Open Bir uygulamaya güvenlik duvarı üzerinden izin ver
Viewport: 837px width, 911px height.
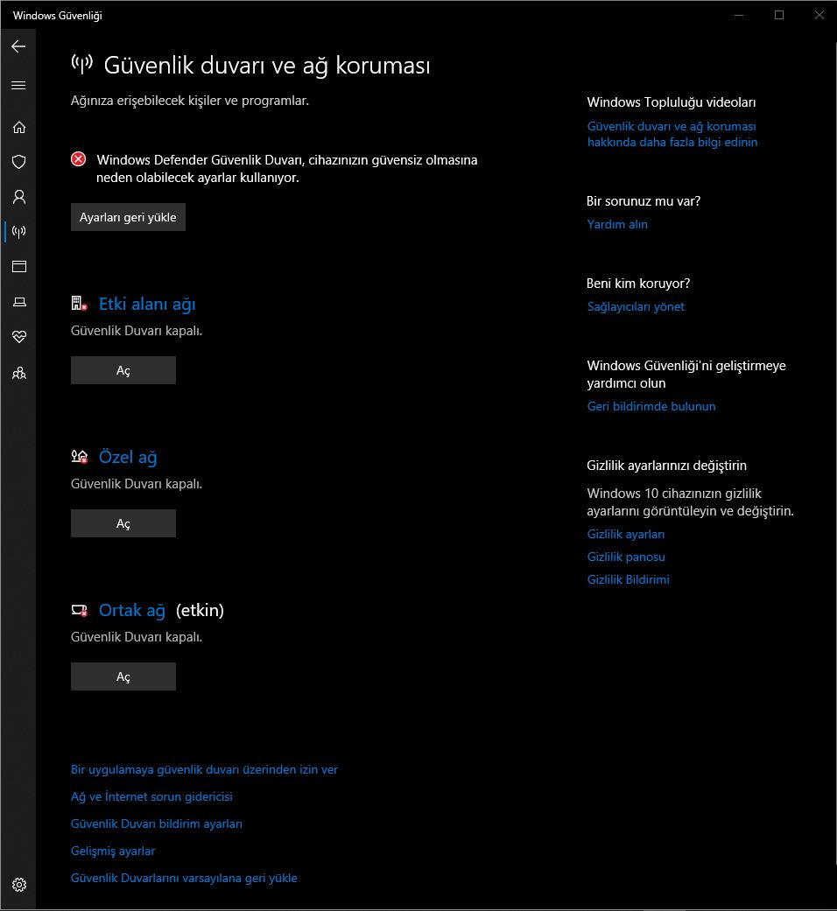(x=204, y=769)
